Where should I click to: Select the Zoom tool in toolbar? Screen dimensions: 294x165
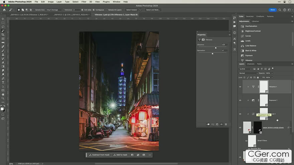[x=3, y=98]
